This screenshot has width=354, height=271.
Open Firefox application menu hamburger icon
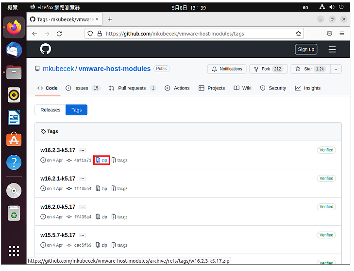click(341, 34)
